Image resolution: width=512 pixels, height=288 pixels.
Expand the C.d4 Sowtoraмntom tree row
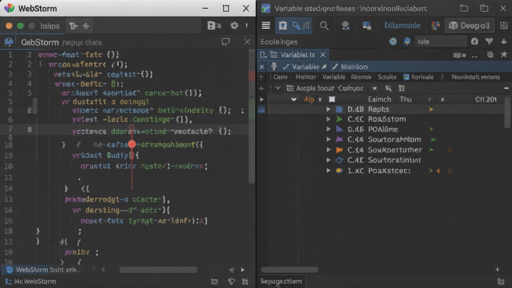click(328, 139)
